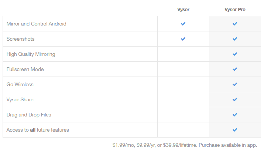The width and height of the screenshot is (264, 149).
Task: Click the Go Wireless checkmark
Action: (x=235, y=84)
